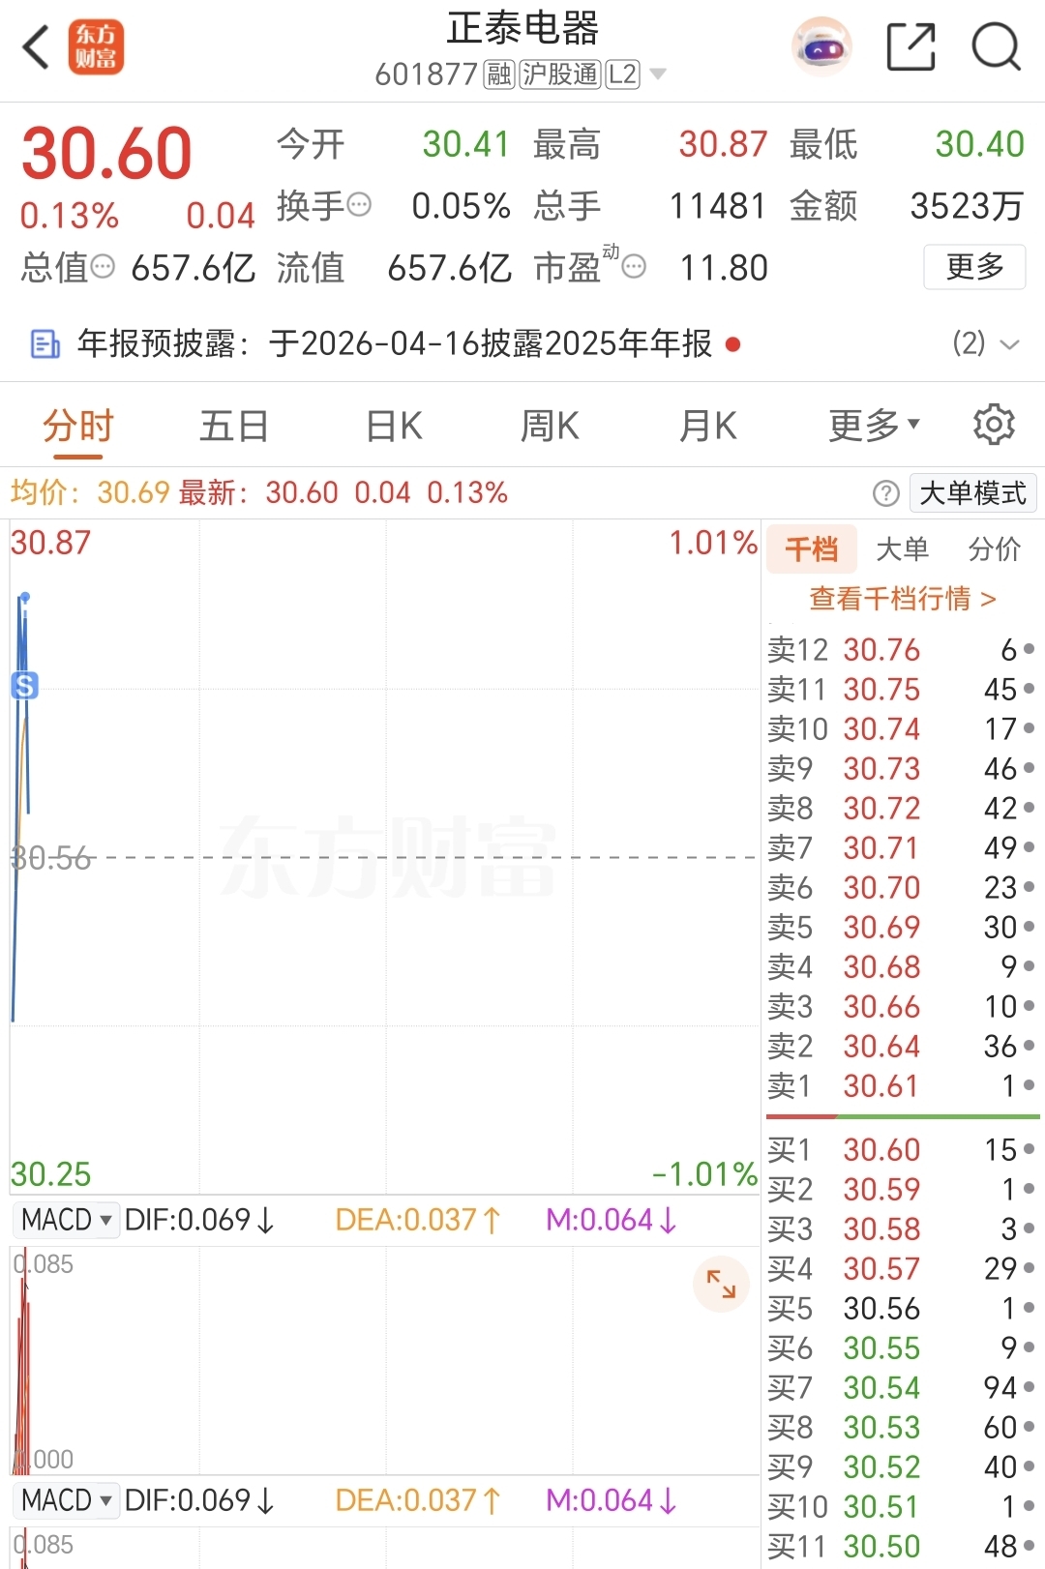Image resolution: width=1045 pixels, height=1569 pixels.
Task: Tap 卖6 row at 30.70
Action: (x=902, y=888)
